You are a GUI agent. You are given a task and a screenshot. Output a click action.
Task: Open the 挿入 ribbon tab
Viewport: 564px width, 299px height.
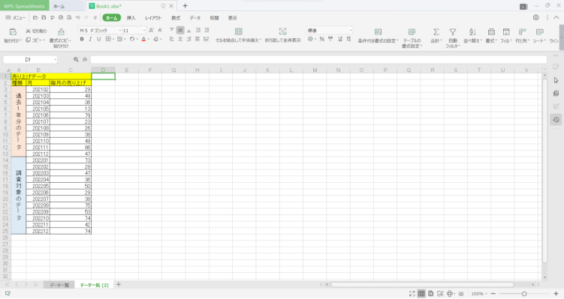[x=131, y=18]
